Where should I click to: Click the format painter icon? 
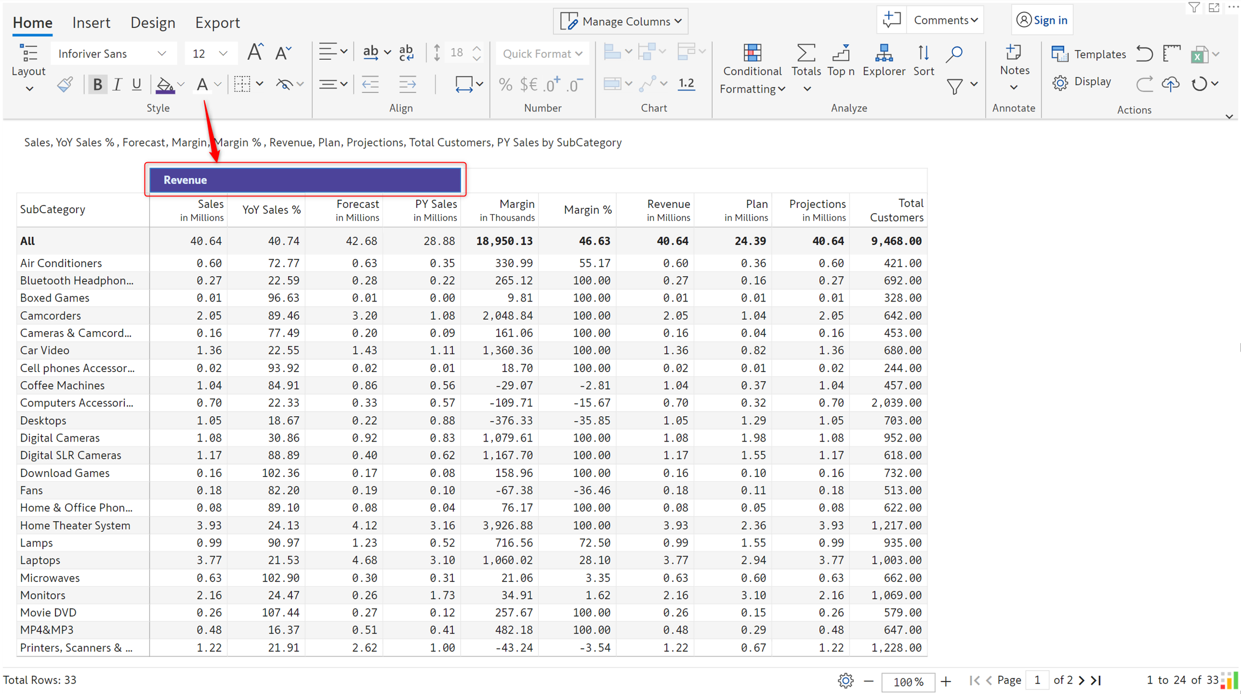click(65, 85)
